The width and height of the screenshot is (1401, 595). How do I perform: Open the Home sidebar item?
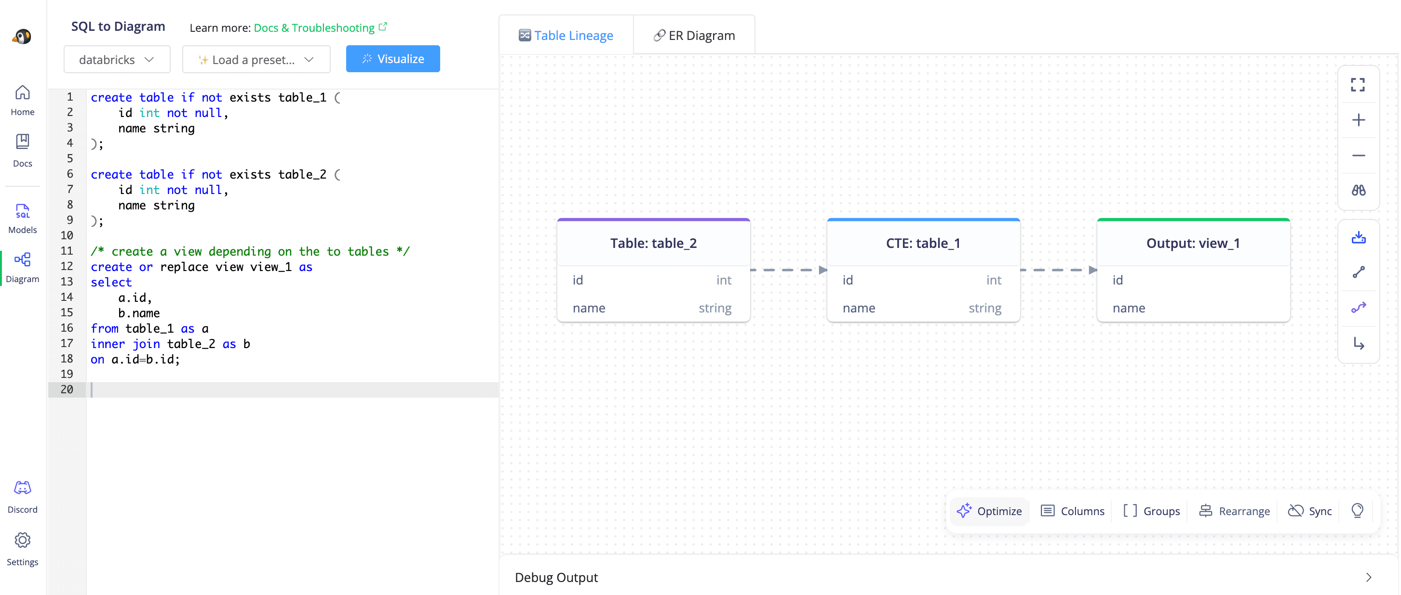(x=22, y=101)
